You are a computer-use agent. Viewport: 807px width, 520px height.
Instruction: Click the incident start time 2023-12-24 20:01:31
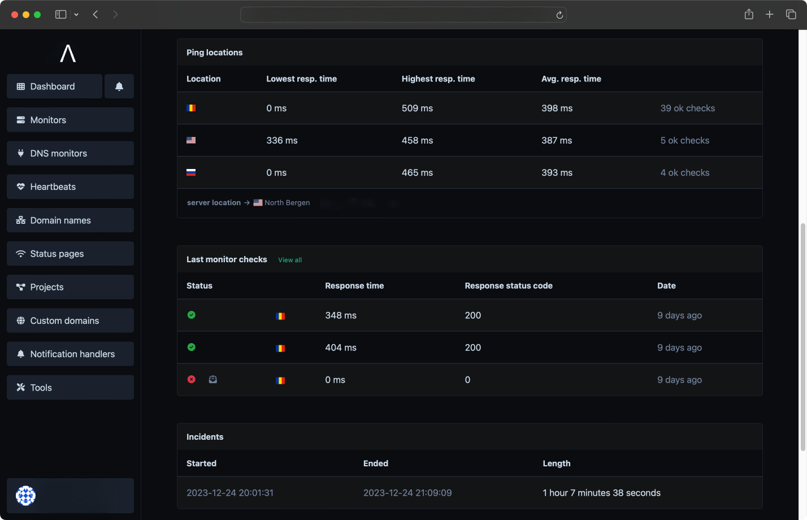pyautogui.click(x=230, y=493)
